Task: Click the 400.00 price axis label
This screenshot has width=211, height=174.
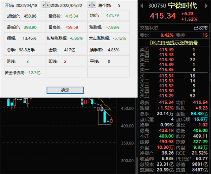Action: [127, 126]
